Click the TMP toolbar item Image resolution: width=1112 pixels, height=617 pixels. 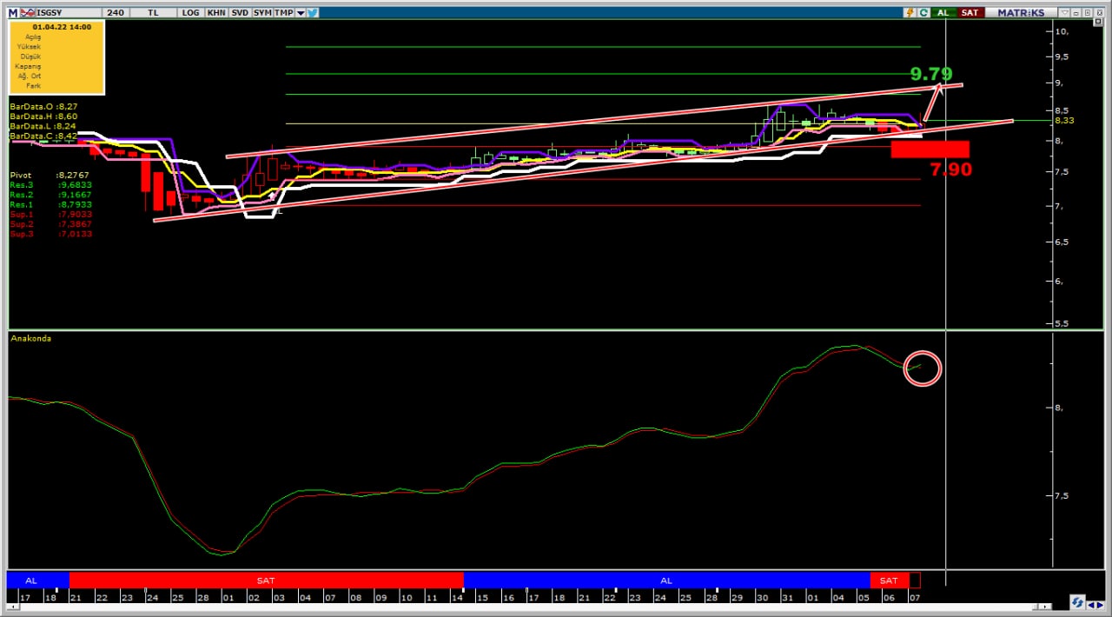284,12
